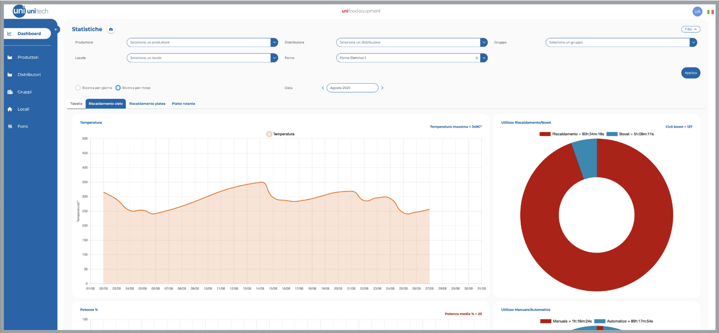Switch to the Tabella tab
Screen dimensions: 719x333
coord(76,104)
